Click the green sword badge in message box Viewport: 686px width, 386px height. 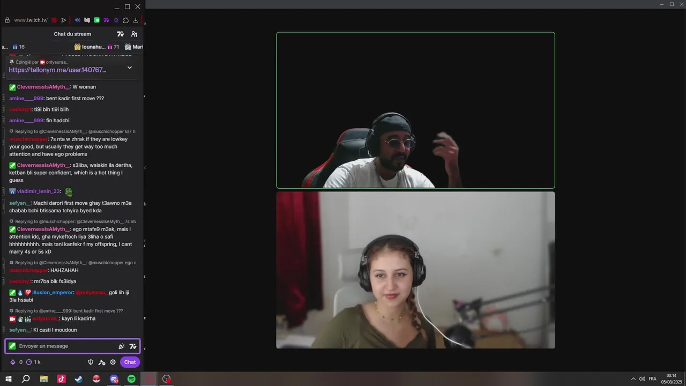[12, 346]
